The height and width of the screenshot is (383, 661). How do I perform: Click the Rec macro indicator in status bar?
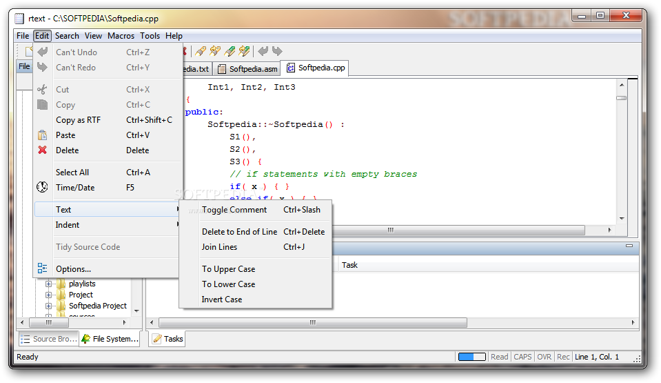(x=563, y=357)
